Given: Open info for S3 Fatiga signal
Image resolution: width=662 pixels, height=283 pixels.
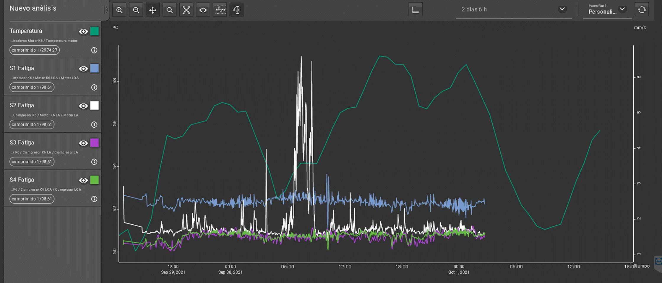Looking at the screenshot, I should tap(94, 162).
